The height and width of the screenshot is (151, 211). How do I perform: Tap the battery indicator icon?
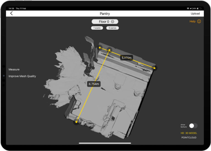pos(199,8)
